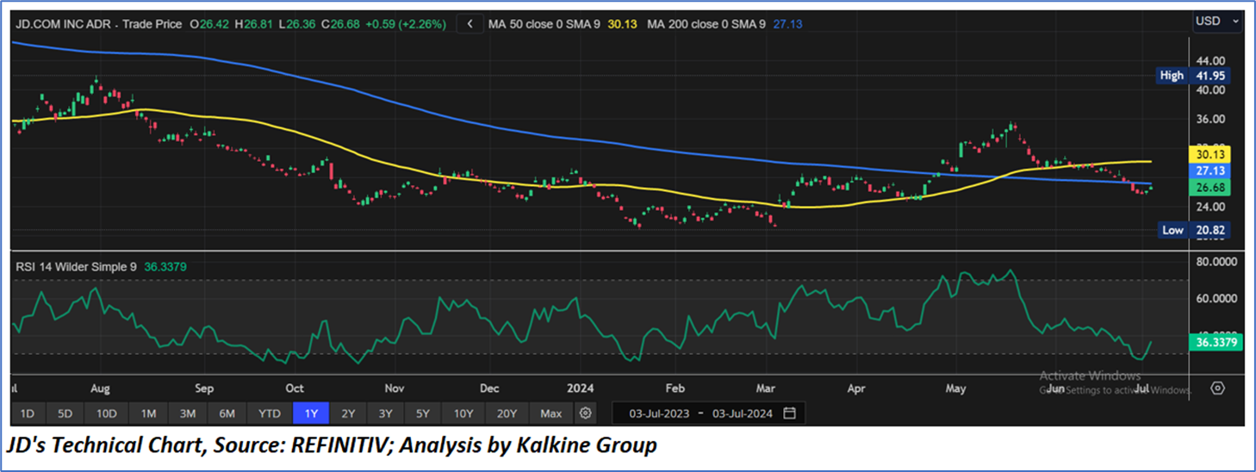Select the 3M time range button
1256x472 pixels.
pyautogui.click(x=188, y=413)
